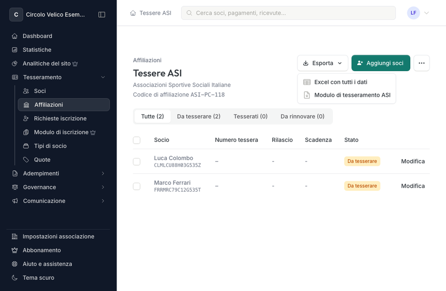The image size is (446, 291).
Task: Check the box for Marco Ferrari
Action: tap(137, 186)
